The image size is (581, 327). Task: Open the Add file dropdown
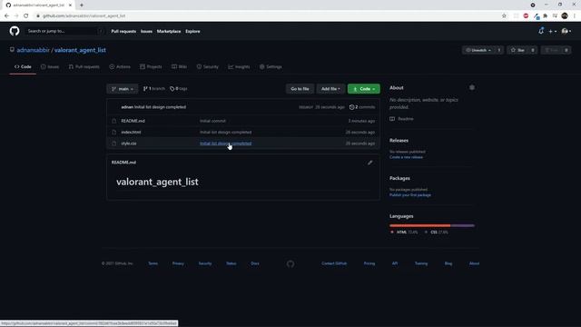click(x=330, y=89)
